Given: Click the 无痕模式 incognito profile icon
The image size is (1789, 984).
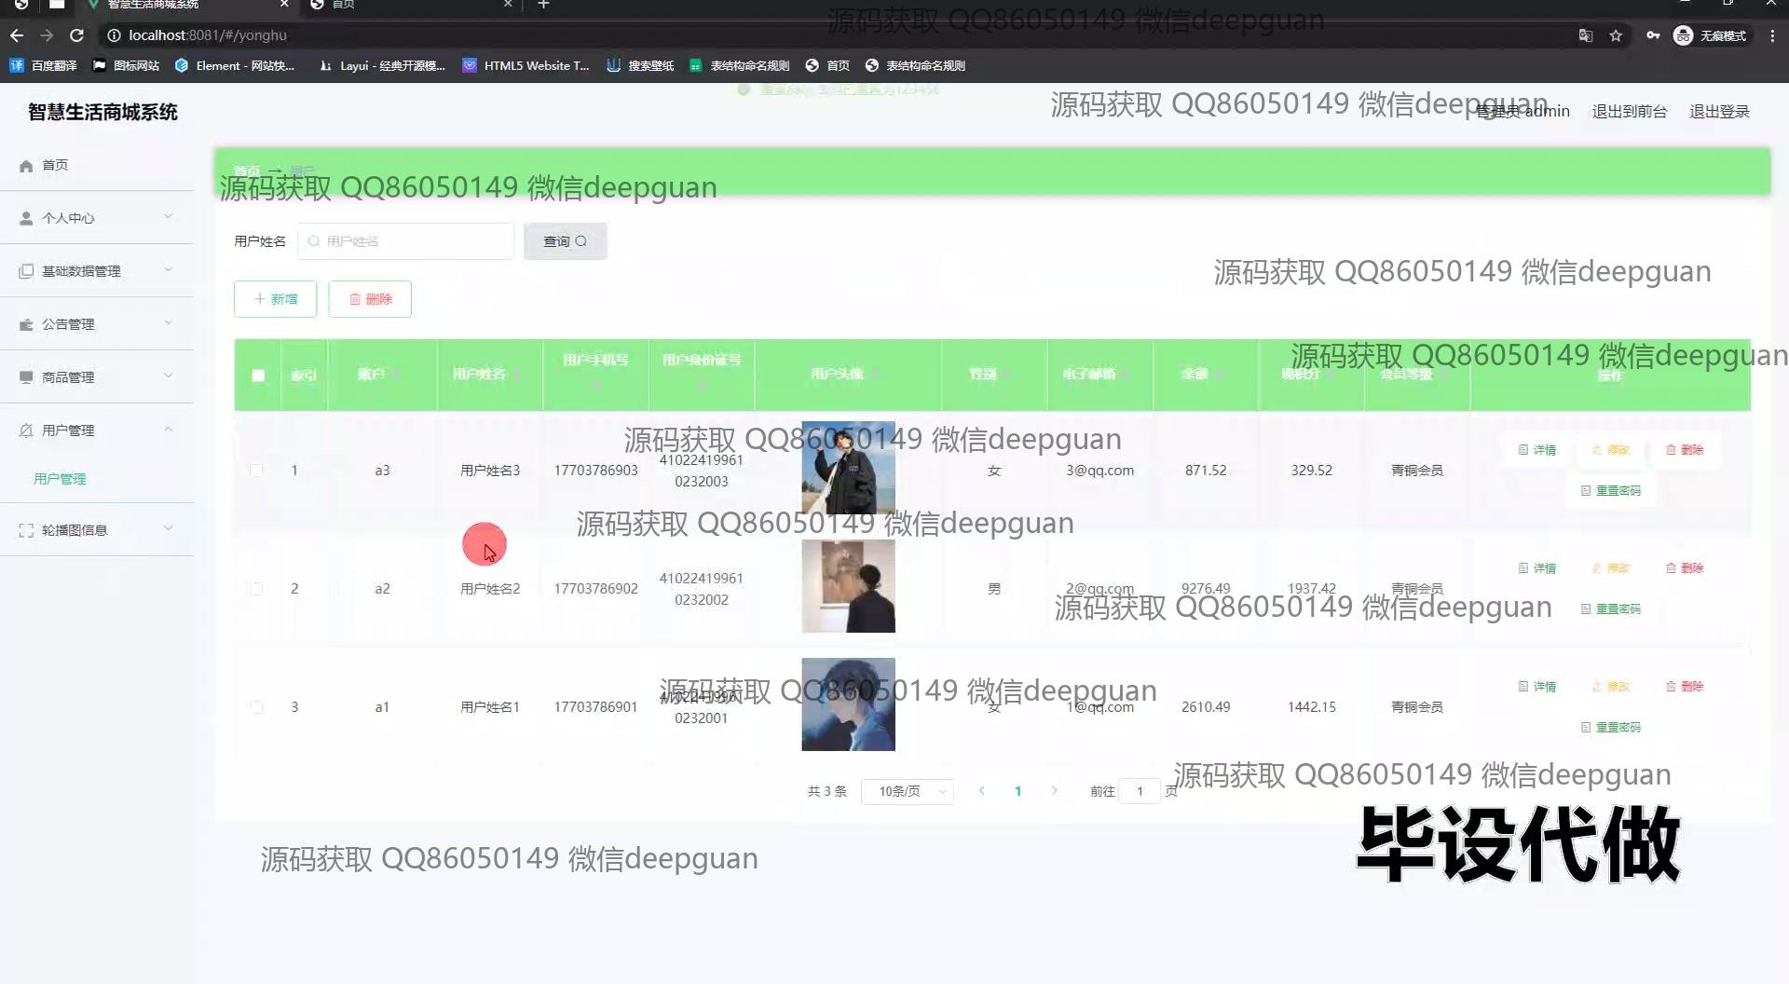Looking at the screenshot, I should pyautogui.click(x=1710, y=35).
